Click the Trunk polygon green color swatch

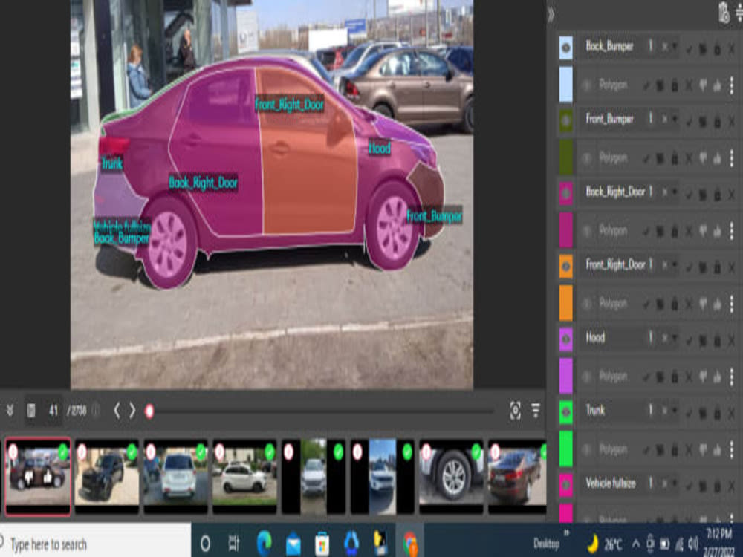[565, 449]
